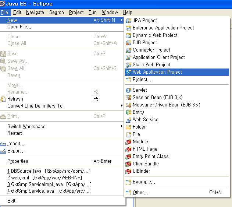Click the Dynamic Web Project globe icon
Image resolution: width=232 pixels, height=207 pixels.
128,35
